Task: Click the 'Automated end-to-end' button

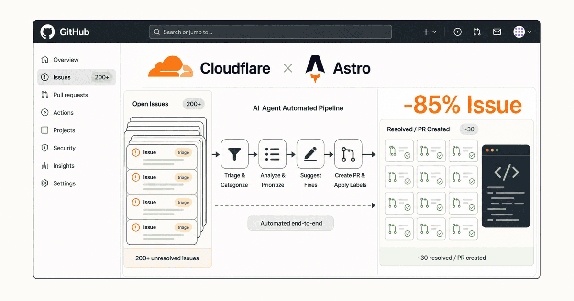Action: click(x=290, y=223)
